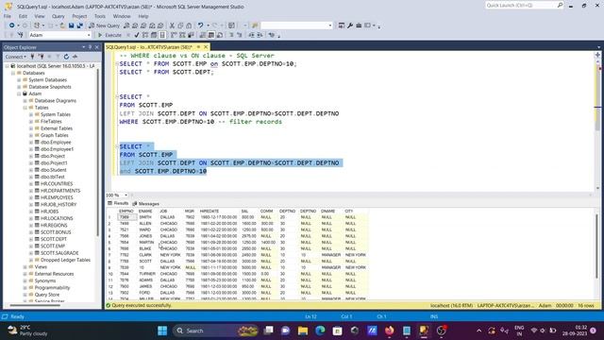Click the Solution Explorer window icon
This screenshot has height=340, width=604.
342,25
